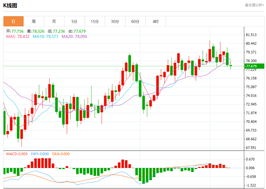This screenshot has width=266, height=189.
Task: Click the K线图 heading
Action: pos(10,5)
